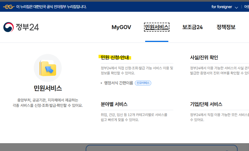Viewport: 249px width, 151px height.
Task: Open 기업/단체 서비스 link
Action: tap(206, 104)
